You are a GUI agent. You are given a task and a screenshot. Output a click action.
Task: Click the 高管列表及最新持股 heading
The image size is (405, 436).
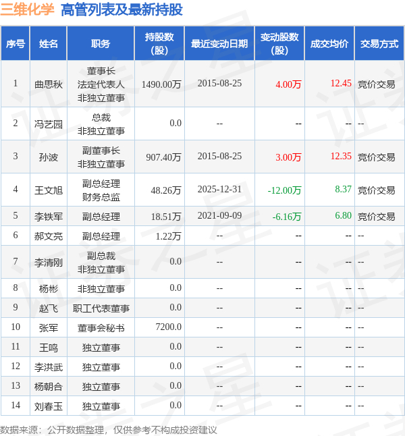point(122,9)
